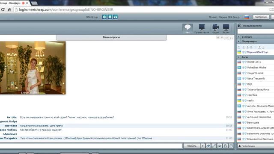Screen dimensions: 274x154
Task: Click the round settings icon above chat
Action: (x=222, y=37)
